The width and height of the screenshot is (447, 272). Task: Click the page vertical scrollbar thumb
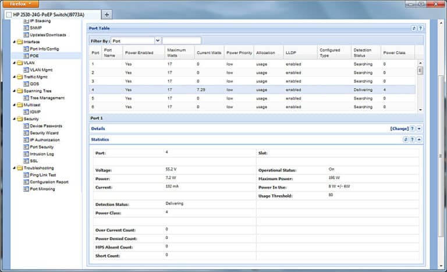tap(441, 156)
